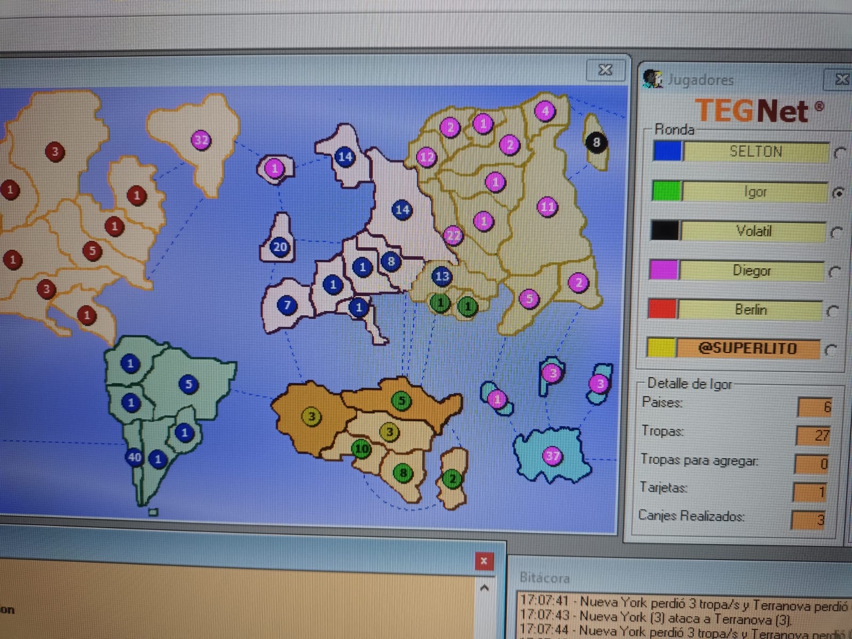Viewport: 852px width, 639px height.
Task: Click the first Bitácora log entry at 17:07:41
Action: coord(682,603)
